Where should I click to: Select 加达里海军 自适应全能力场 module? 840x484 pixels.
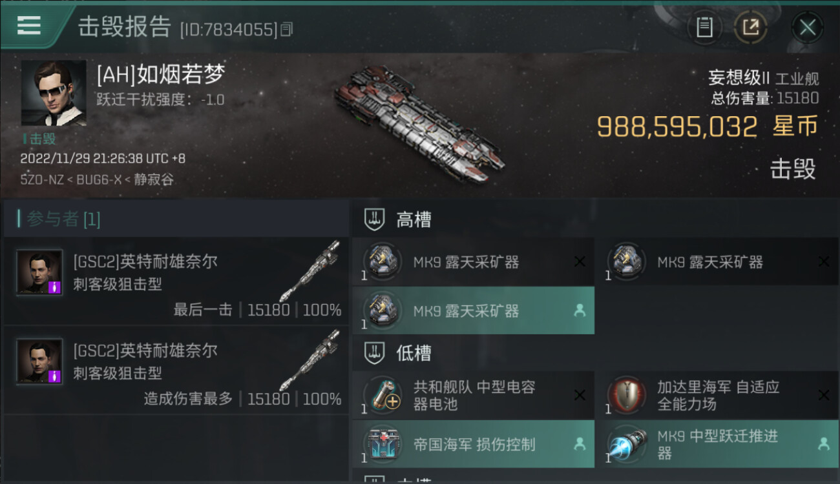717,396
